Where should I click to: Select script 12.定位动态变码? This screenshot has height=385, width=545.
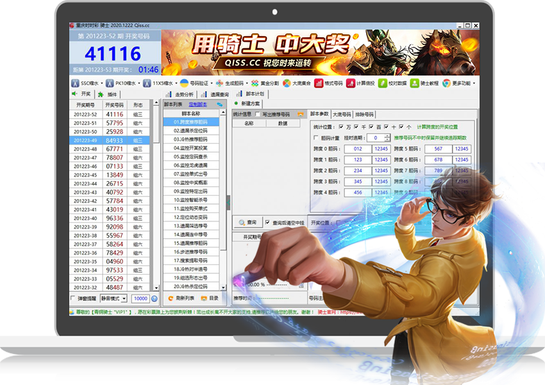point(191,218)
